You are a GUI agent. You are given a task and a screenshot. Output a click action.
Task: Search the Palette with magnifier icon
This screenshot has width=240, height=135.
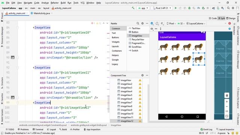(x=138, y=23)
